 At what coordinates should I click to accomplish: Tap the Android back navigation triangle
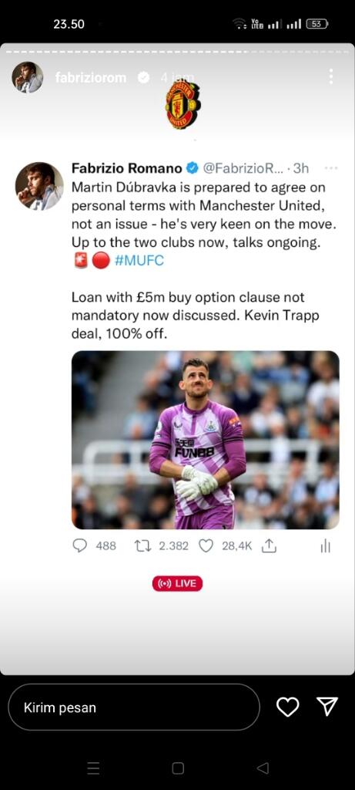click(263, 768)
